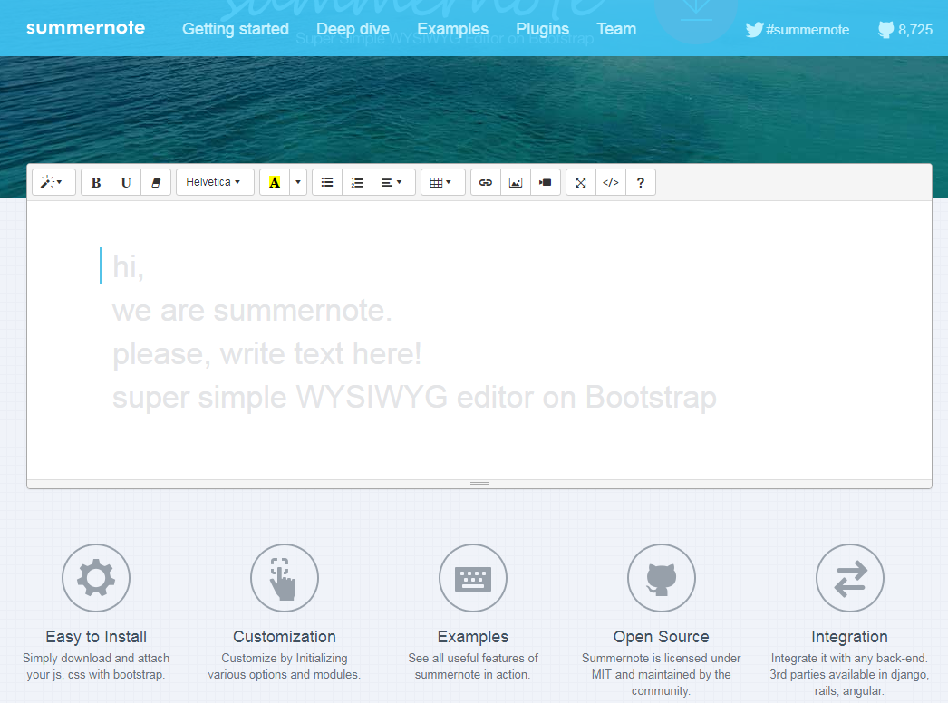The height and width of the screenshot is (703, 948).
Task: Toggle code view with the </> icon
Action: (611, 182)
